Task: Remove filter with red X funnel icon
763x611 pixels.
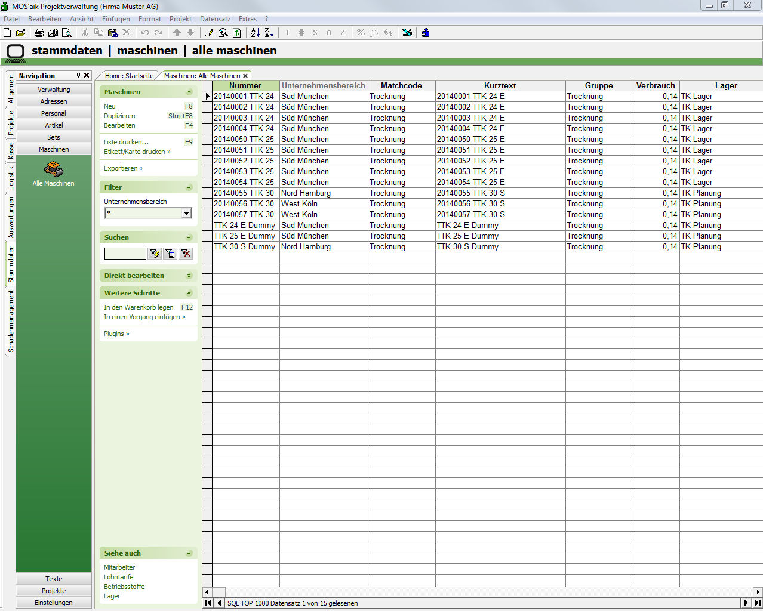Action: 186,254
